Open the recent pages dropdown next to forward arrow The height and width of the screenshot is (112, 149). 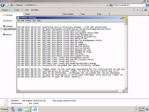(x=9, y=5)
